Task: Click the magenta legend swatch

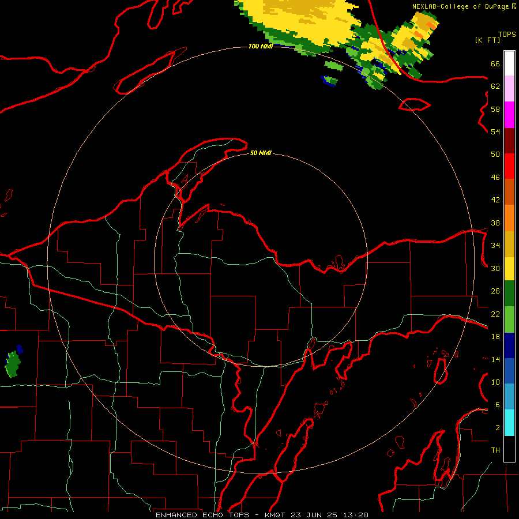Action: 509,115
